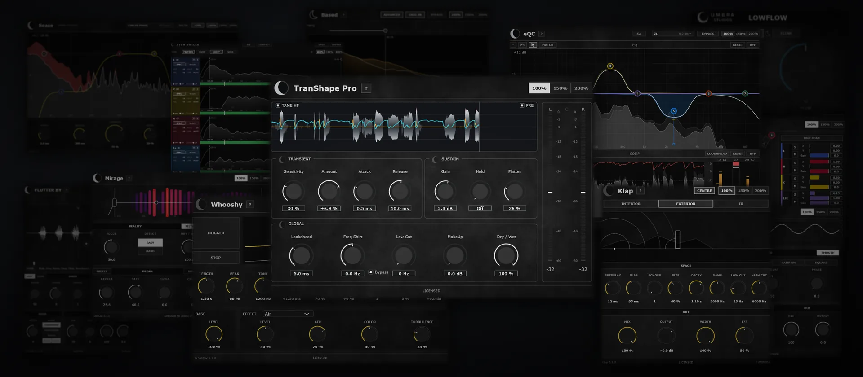Select eQC band node 4
The image size is (863, 377).
click(637, 94)
